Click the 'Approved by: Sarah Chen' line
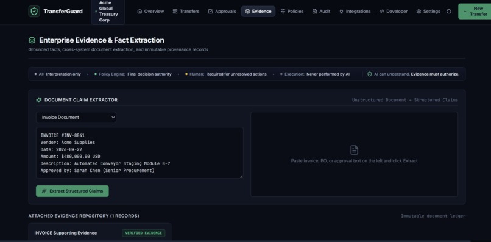Screen dimensions: 491x242 [x=97, y=171]
